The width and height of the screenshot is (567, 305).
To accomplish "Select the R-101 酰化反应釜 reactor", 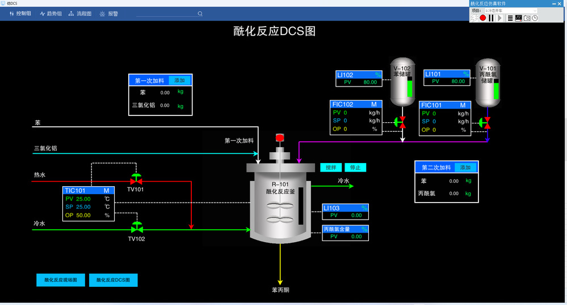I will pos(280,202).
